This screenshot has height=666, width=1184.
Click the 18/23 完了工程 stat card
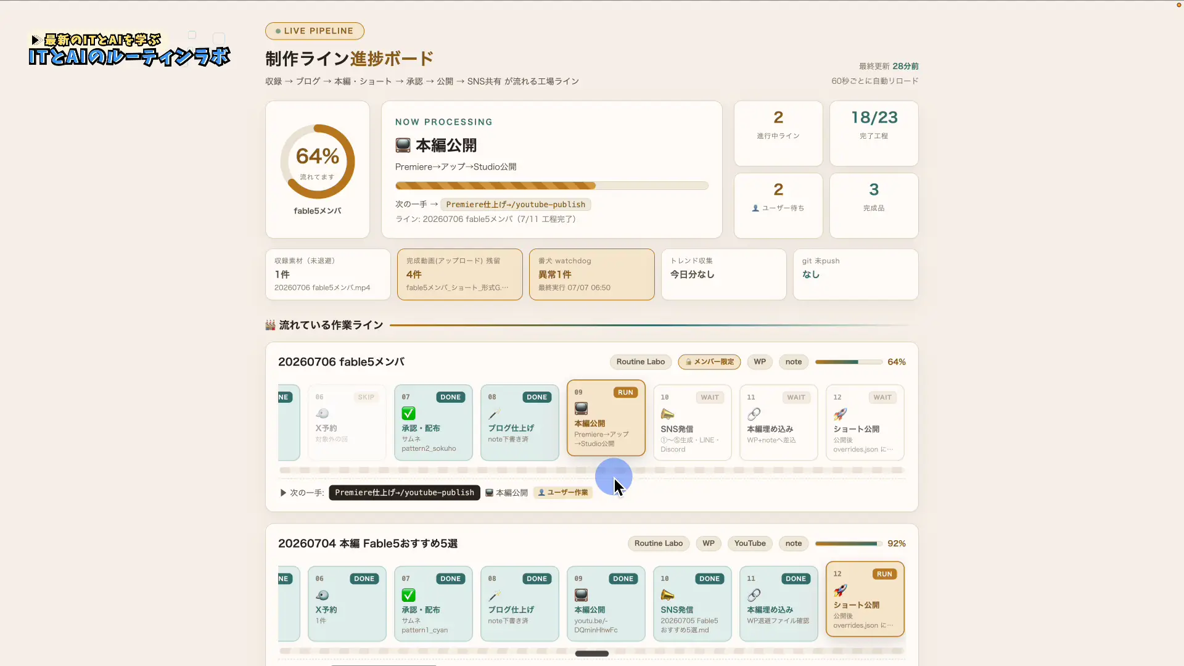(x=874, y=133)
